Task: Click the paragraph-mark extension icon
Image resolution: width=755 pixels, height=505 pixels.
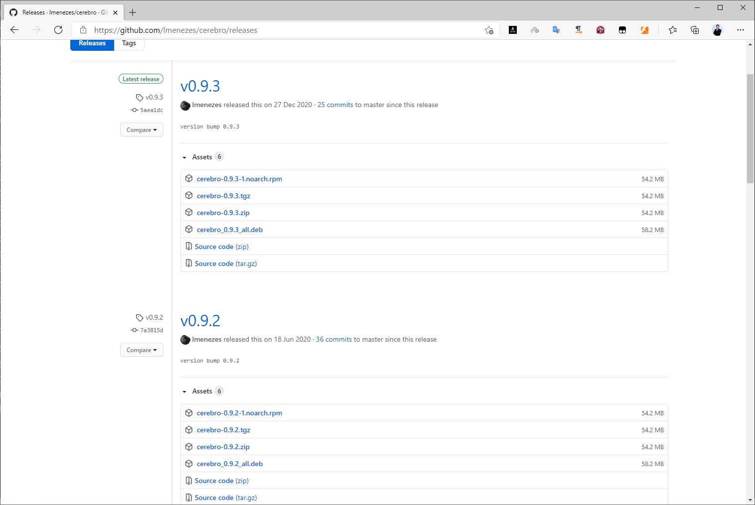Action: point(578,30)
